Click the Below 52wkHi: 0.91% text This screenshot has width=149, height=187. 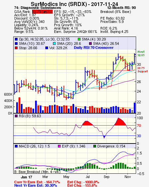(31, 28)
